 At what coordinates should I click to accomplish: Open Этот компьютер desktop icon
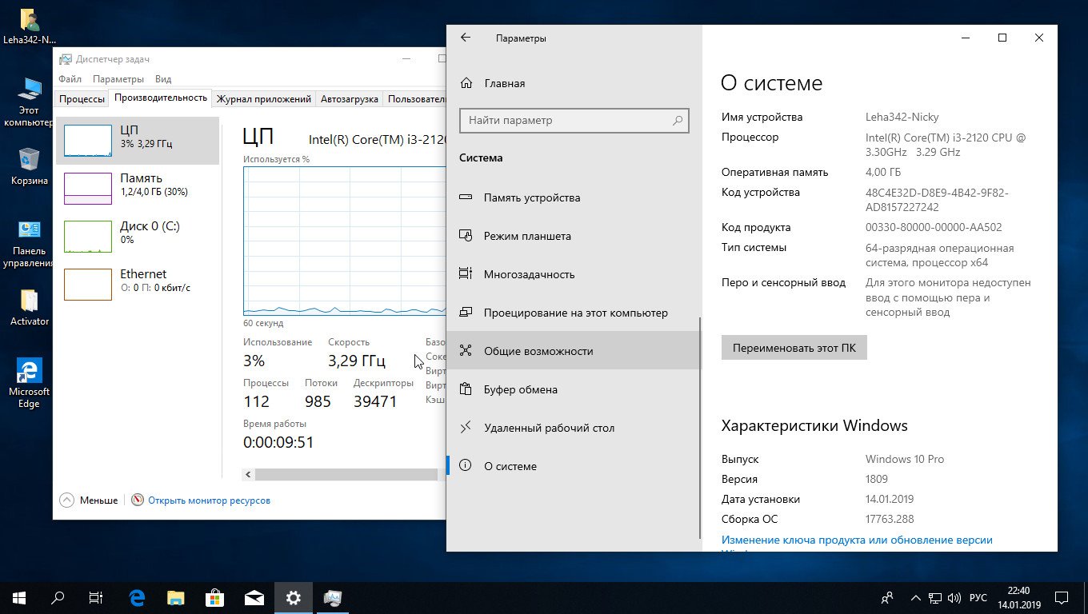pyautogui.click(x=29, y=102)
